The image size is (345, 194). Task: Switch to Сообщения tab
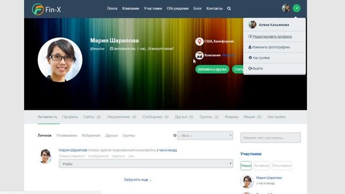tap(155, 117)
